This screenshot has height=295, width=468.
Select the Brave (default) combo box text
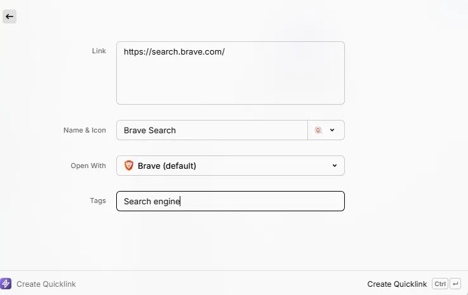click(x=167, y=166)
